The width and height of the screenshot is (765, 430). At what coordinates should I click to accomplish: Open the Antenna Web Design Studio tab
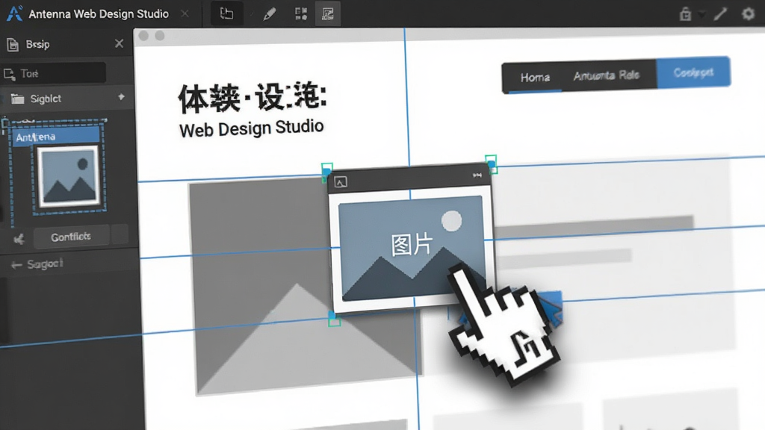tap(99, 13)
